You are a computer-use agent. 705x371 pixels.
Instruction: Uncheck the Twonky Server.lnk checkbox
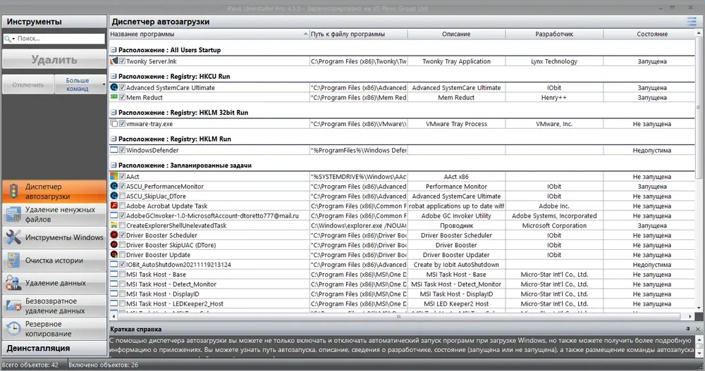(122, 61)
